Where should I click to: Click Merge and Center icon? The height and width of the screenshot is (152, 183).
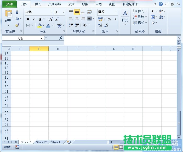point(89,19)
